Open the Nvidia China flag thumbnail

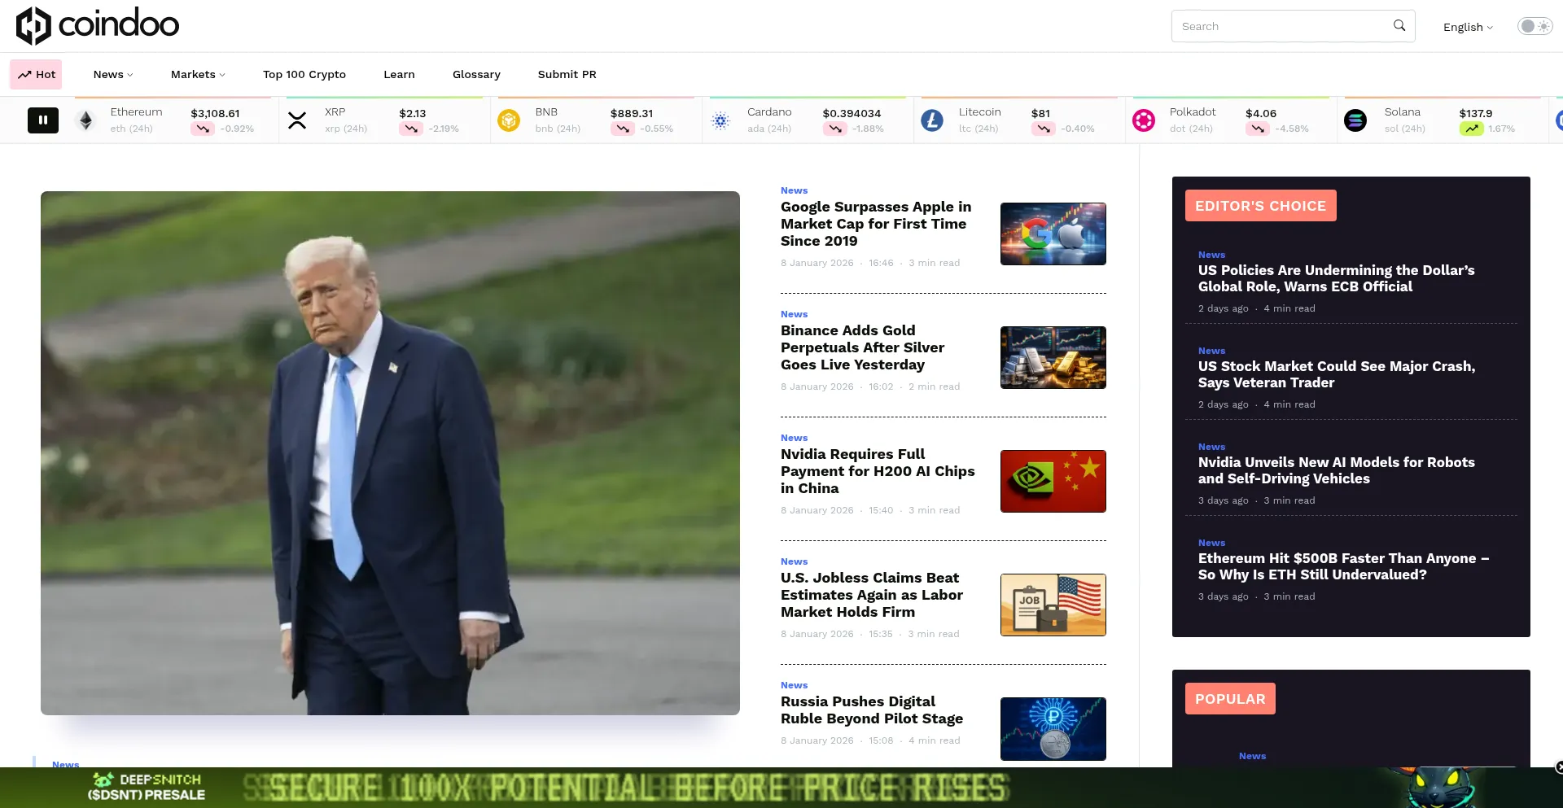point(1053,481)
